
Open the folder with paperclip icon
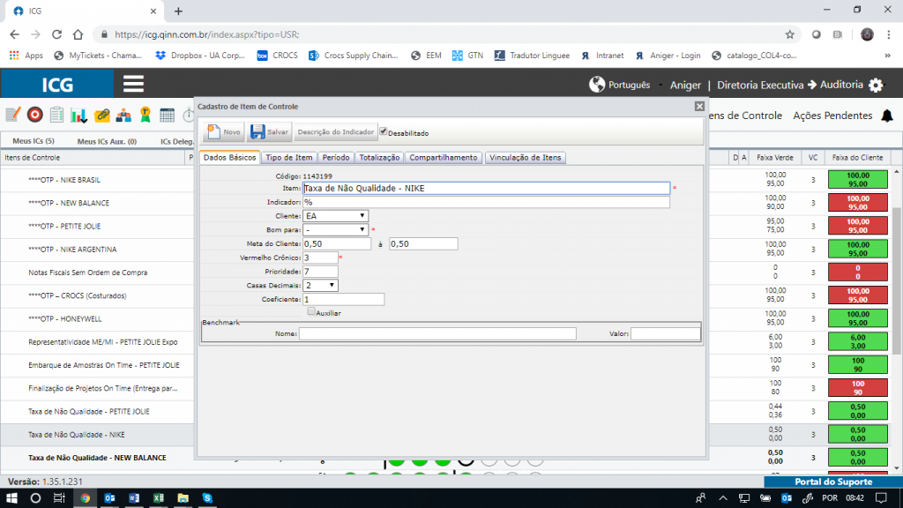[102, 115]
